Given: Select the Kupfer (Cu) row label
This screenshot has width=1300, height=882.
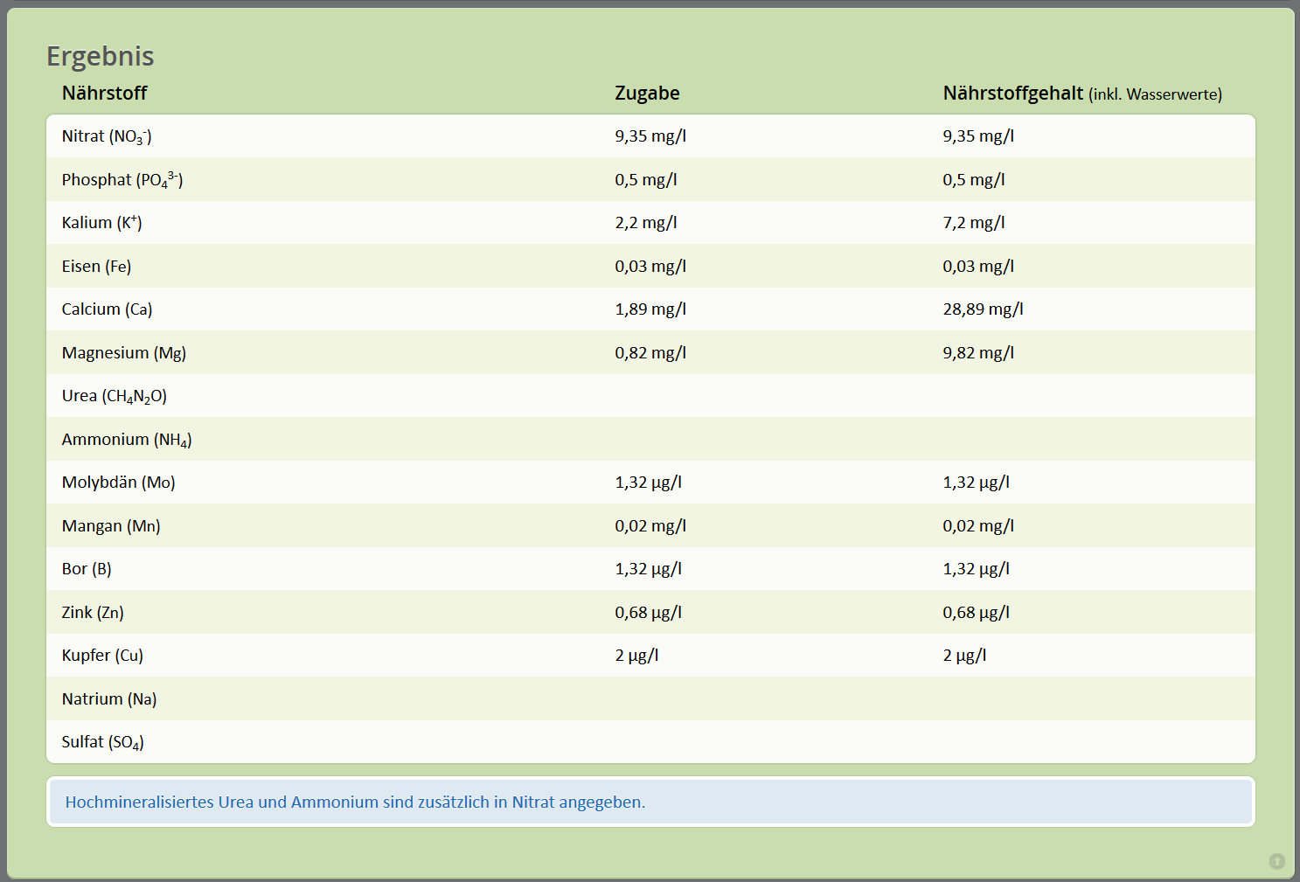Looking at the screenshot, I should (102, 655).
